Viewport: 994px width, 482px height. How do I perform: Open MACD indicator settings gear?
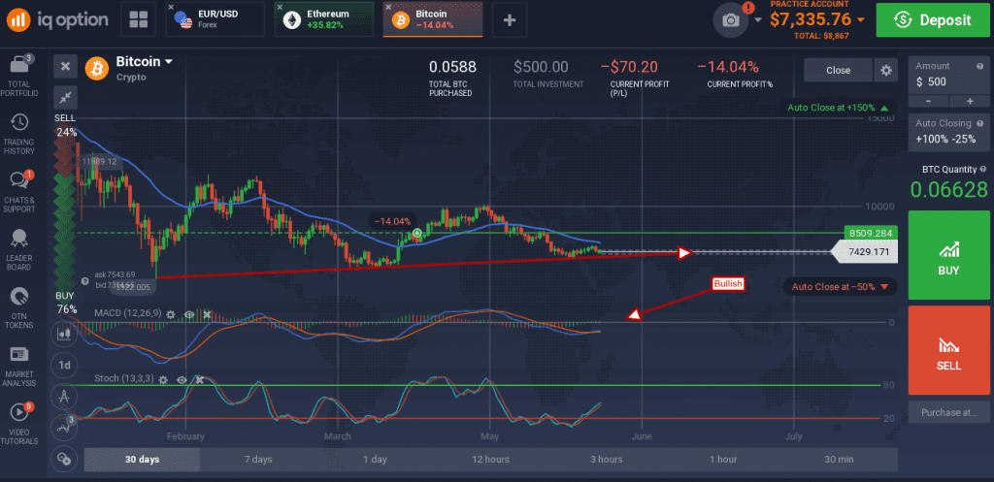(171, 313)
